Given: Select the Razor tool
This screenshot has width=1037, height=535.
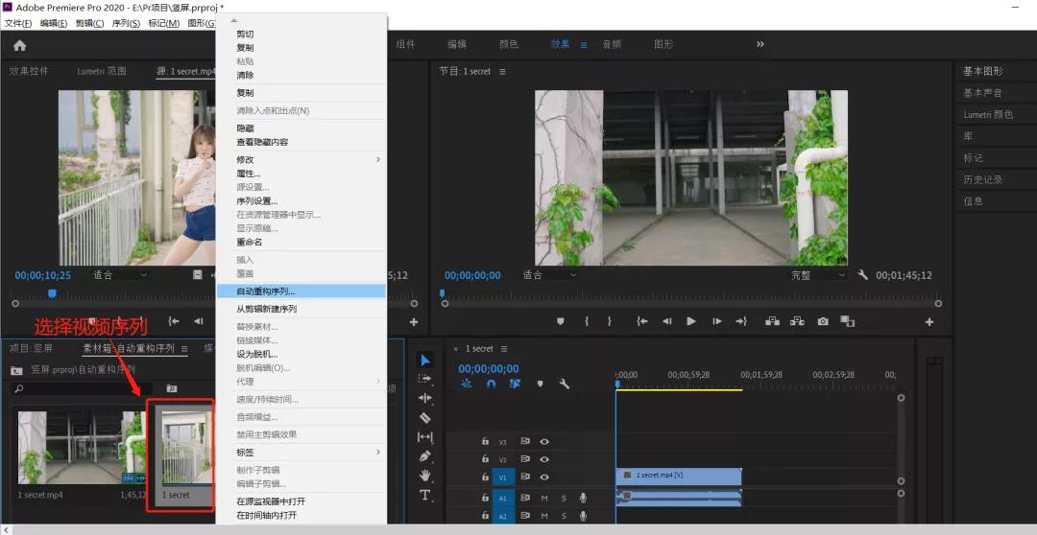Looking at the screenshot, I should [425, 417].
